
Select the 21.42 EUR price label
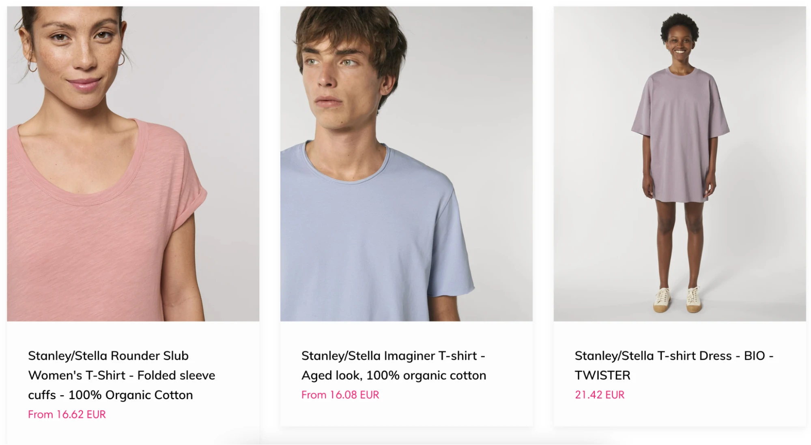tap(599, 395)
